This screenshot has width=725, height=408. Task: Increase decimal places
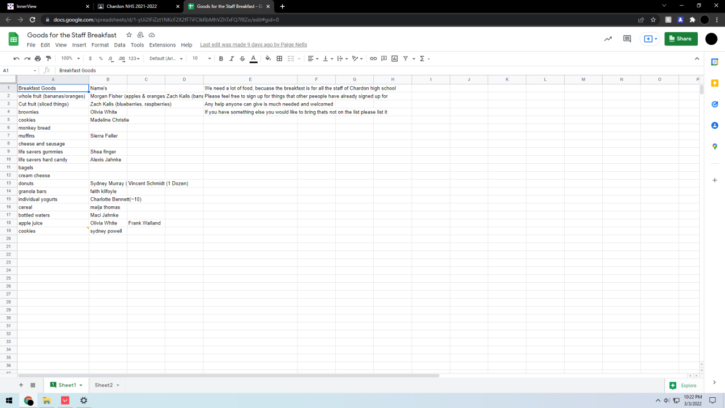(x=121, y=58)
